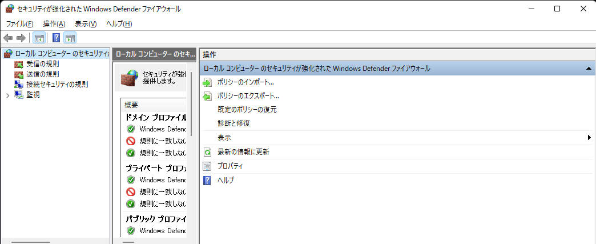The width and height of the screenshot is (596, 244).
Task: Toggle the action pane toolbar icon
Action: point(70,38)
